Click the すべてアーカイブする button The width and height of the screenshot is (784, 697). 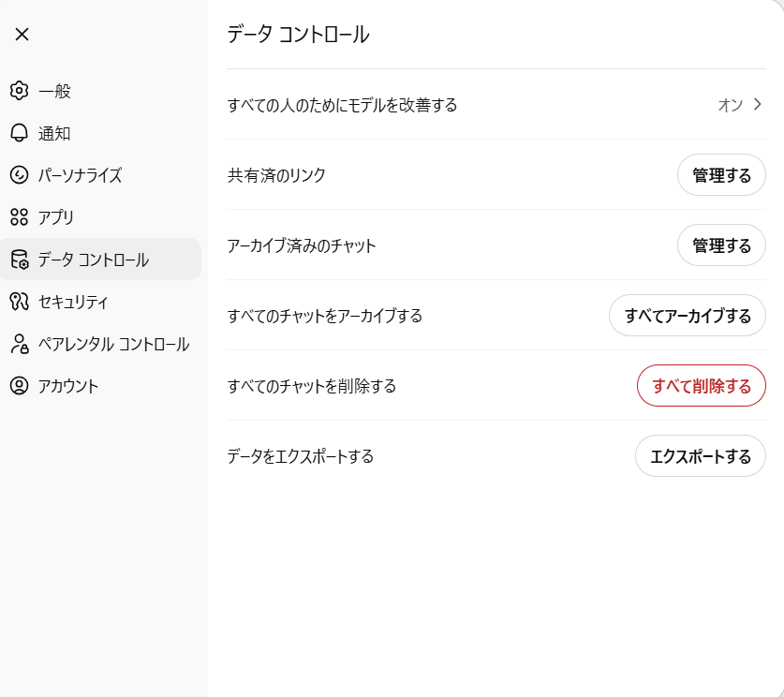click(x=688, y=316)
